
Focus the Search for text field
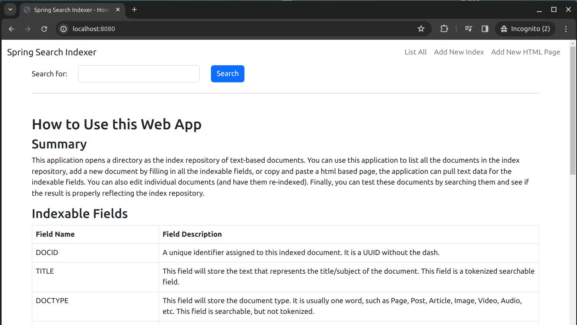(x=139, y=74)
